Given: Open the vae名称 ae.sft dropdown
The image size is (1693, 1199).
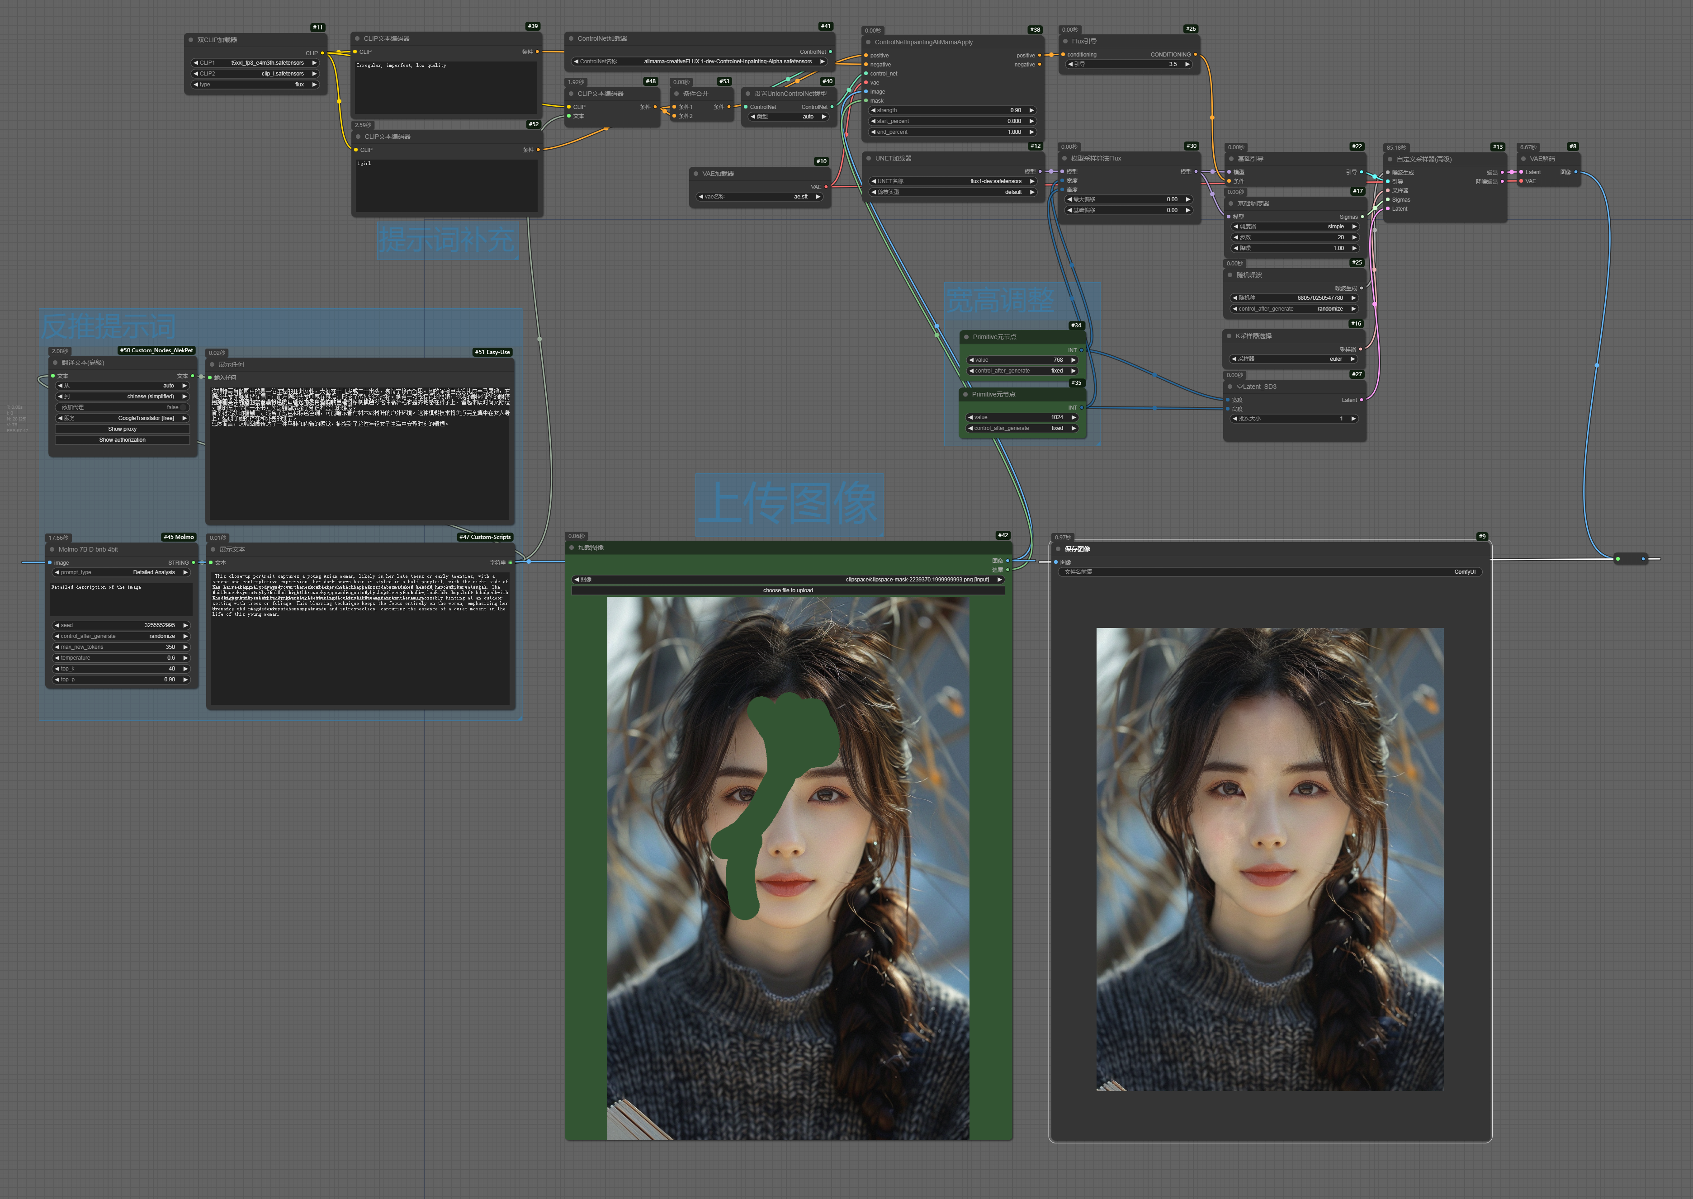Looking at the screenshot, I should [760, 197].
